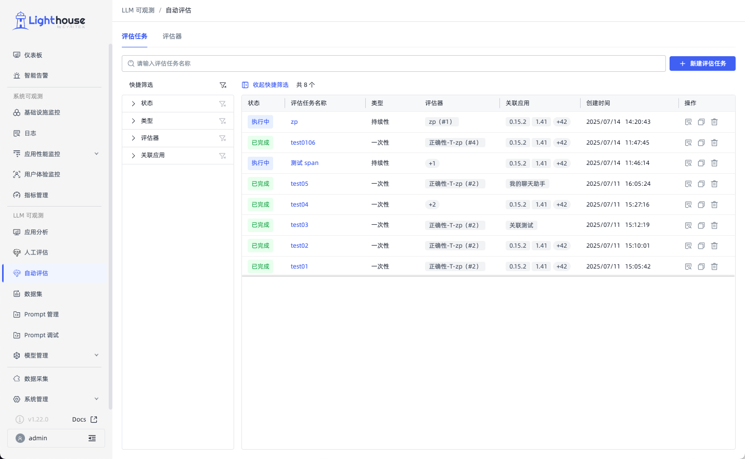The image size is (745, 459).
Task: Open the Docs external link
Action: pos(85,419)
